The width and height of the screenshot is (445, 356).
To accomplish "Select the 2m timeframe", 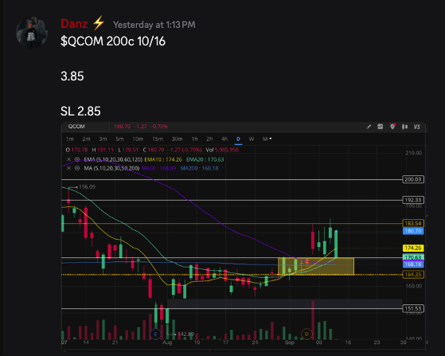I will click(86, 139).
